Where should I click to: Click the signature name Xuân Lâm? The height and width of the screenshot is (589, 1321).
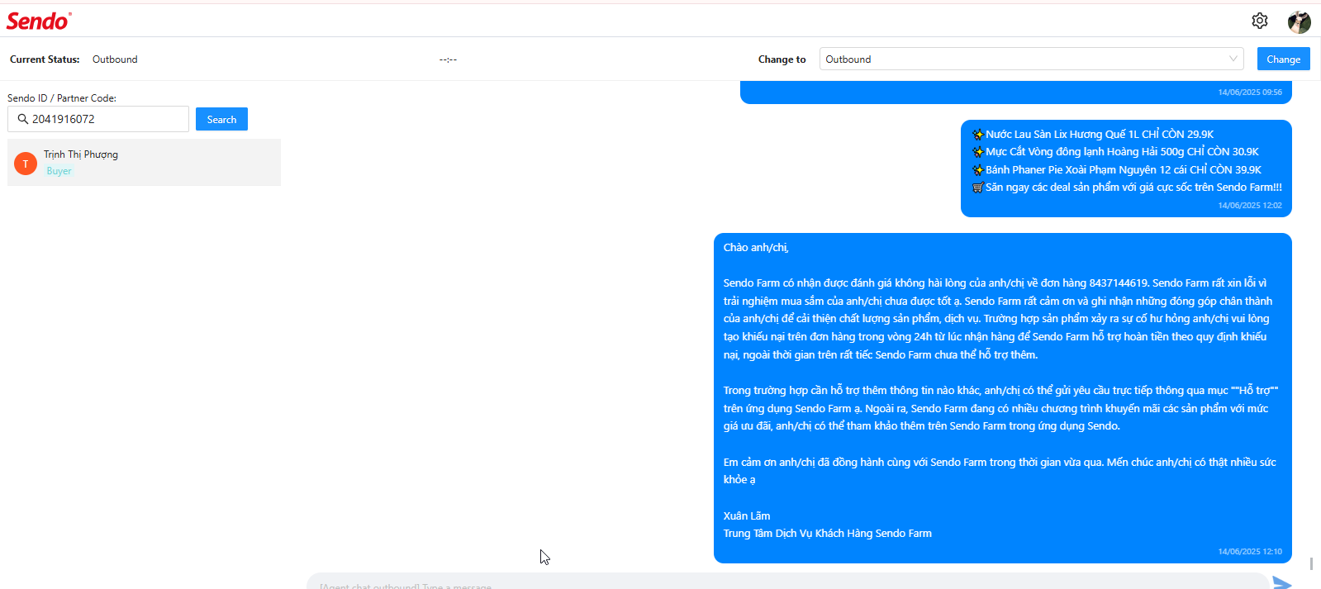(747, 515)
